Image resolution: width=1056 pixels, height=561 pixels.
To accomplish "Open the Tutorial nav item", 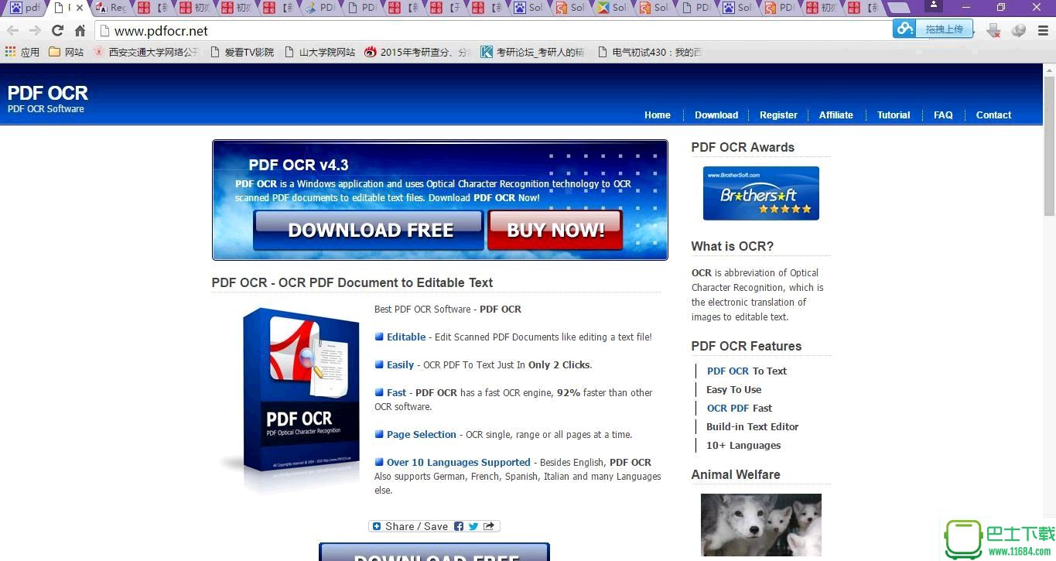I will (x=894, y=115).
